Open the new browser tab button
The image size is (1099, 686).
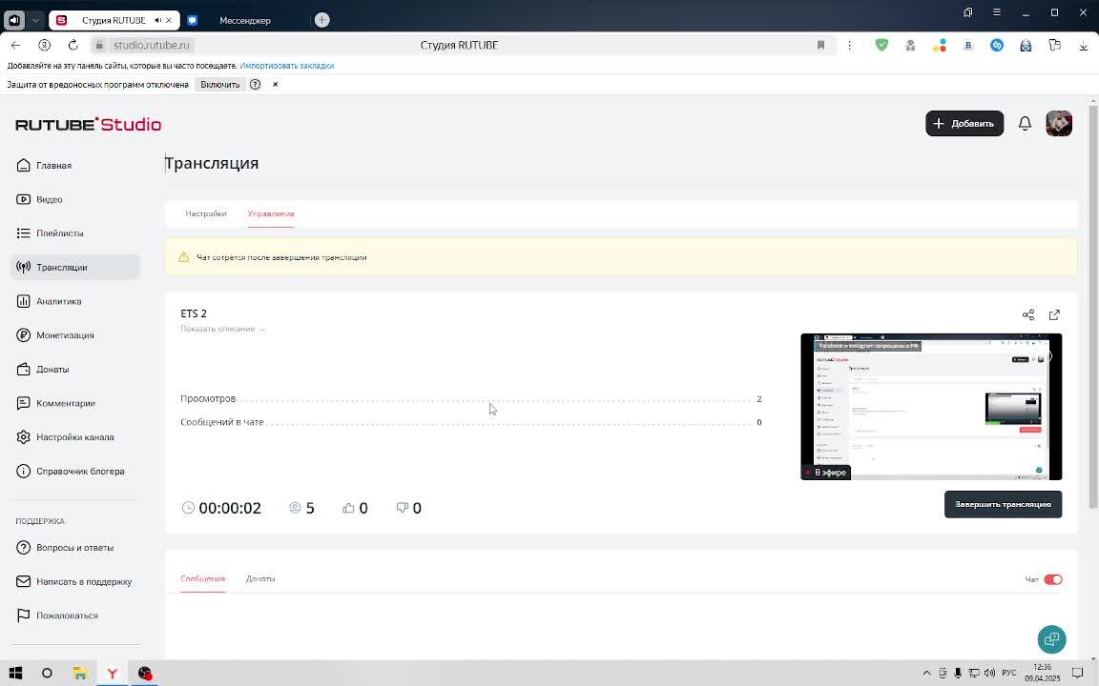click(321, 20)
